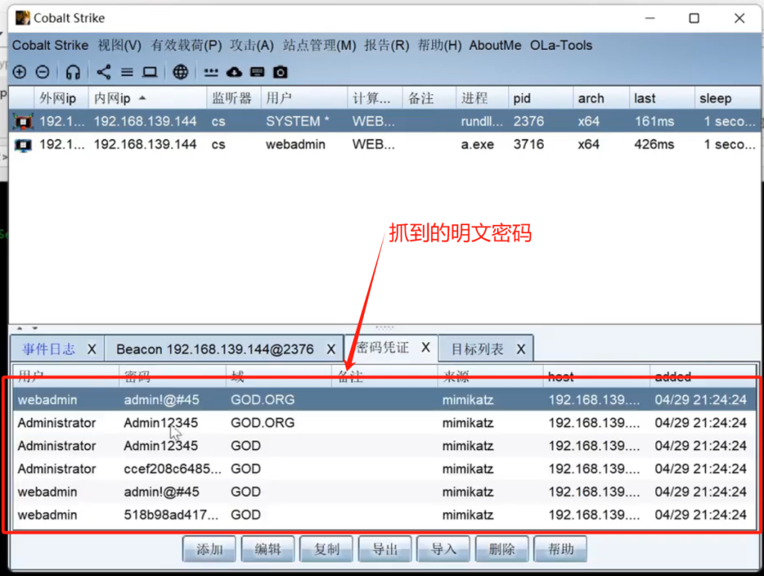The image size is (764, 576).
Task: Select the 密码凭证 tab
Action: (x=383, y=347)
